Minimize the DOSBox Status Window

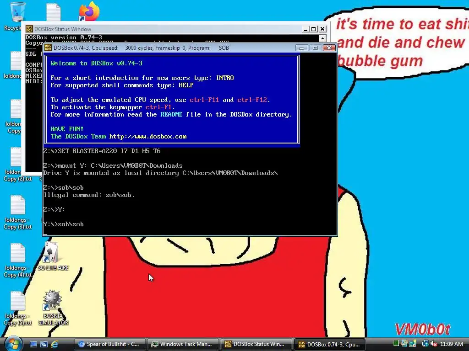[305, 29]
